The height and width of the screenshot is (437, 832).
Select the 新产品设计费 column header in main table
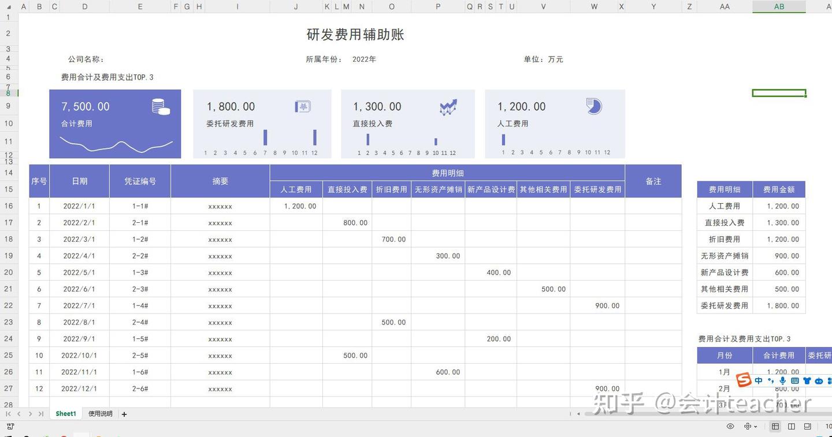pos(491,189)
